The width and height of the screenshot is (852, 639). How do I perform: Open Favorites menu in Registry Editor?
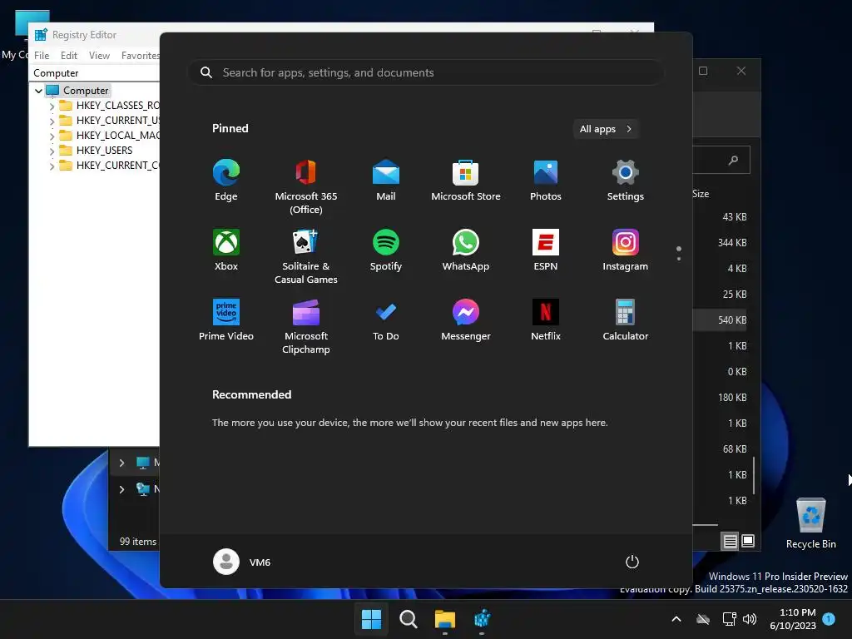[140, 56]
